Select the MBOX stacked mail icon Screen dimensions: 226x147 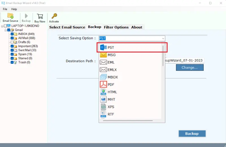point(103,77)
